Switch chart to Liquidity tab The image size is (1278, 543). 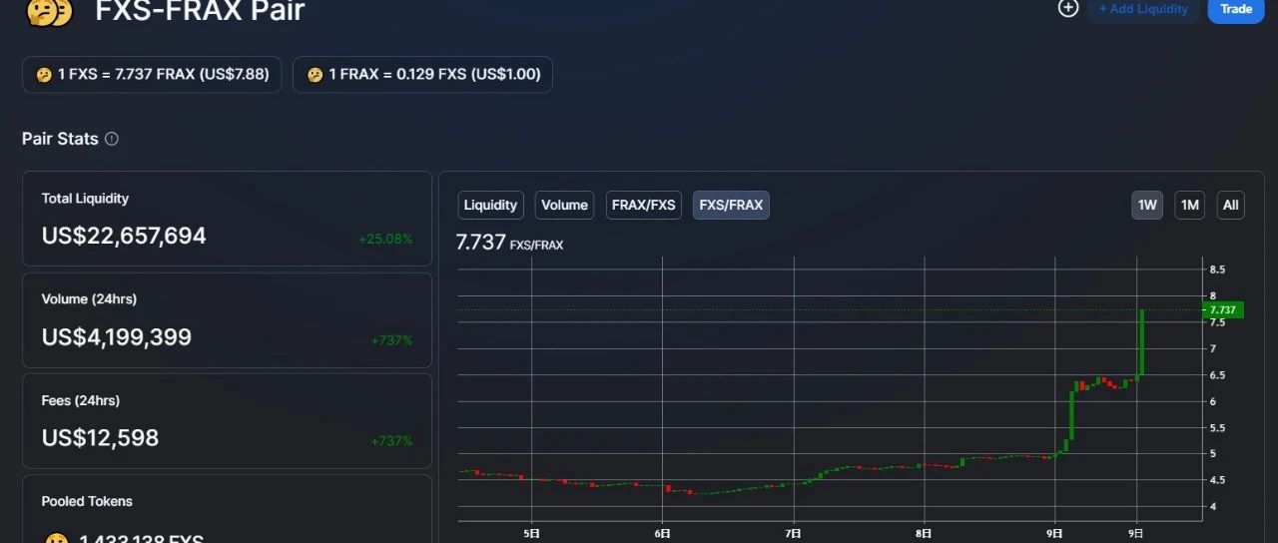(490, 206)
